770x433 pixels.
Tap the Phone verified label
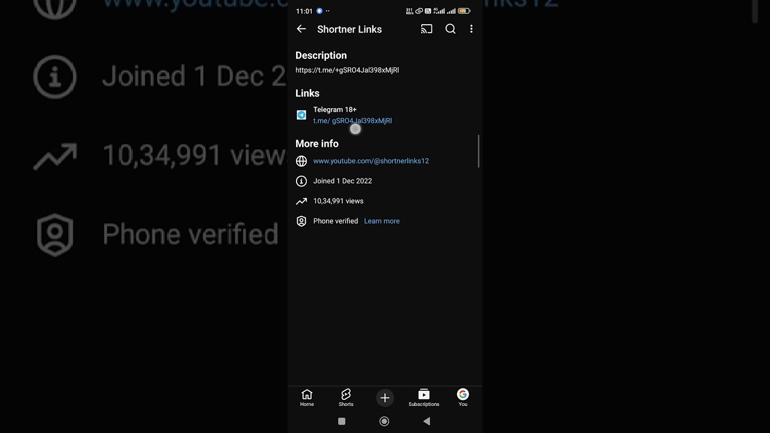click(336, 221)
